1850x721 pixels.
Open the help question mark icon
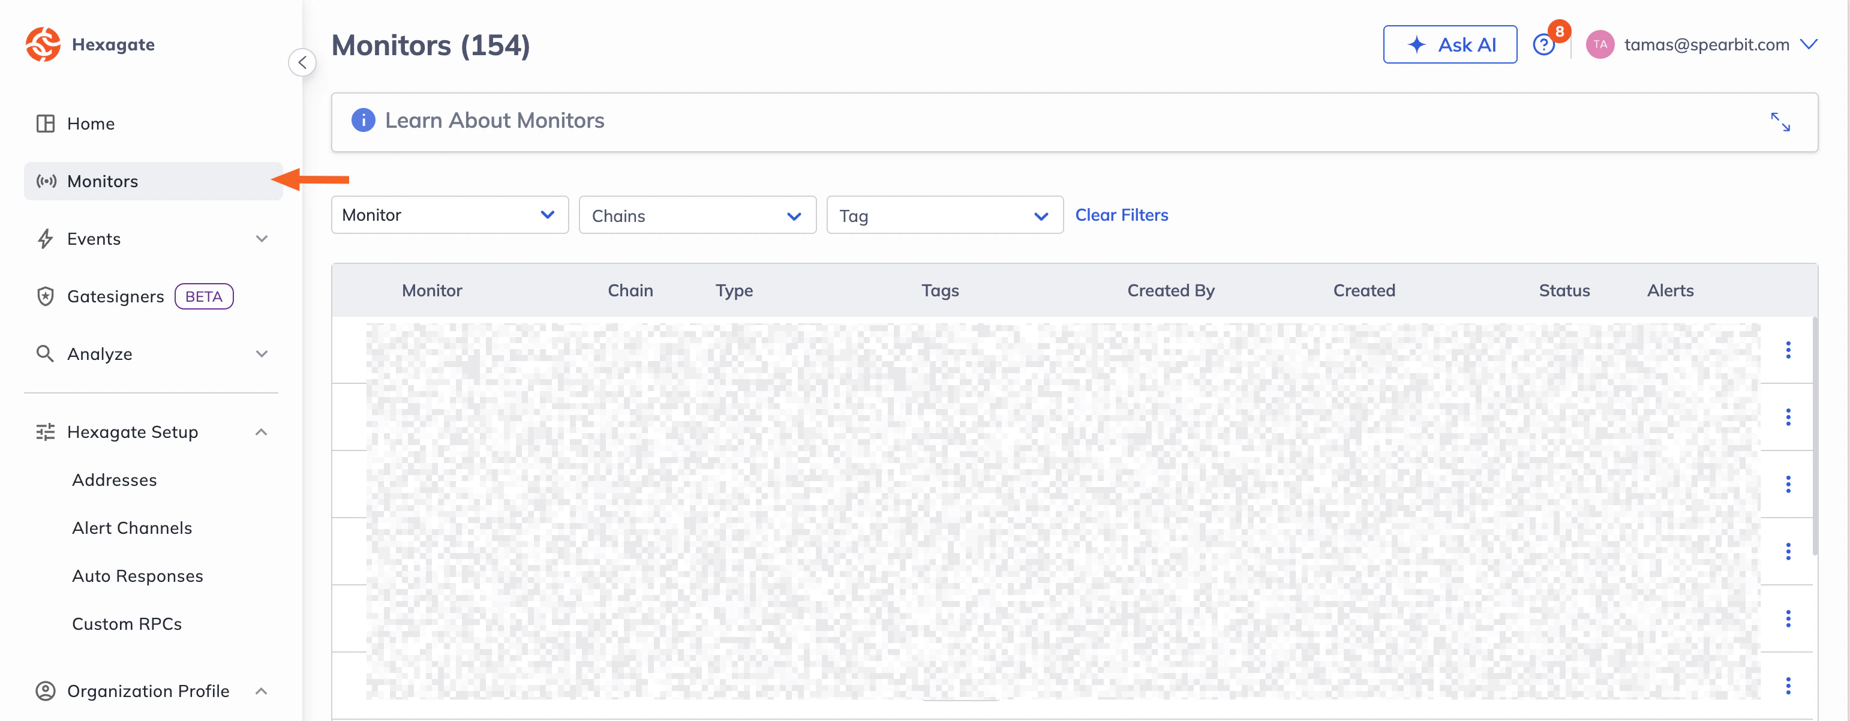[1543, 45]
